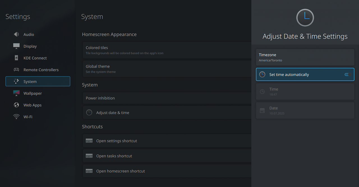Open KDE Connect phone icon
The height and width of the screenshot is (187, 359).
(x=16, y=58)
